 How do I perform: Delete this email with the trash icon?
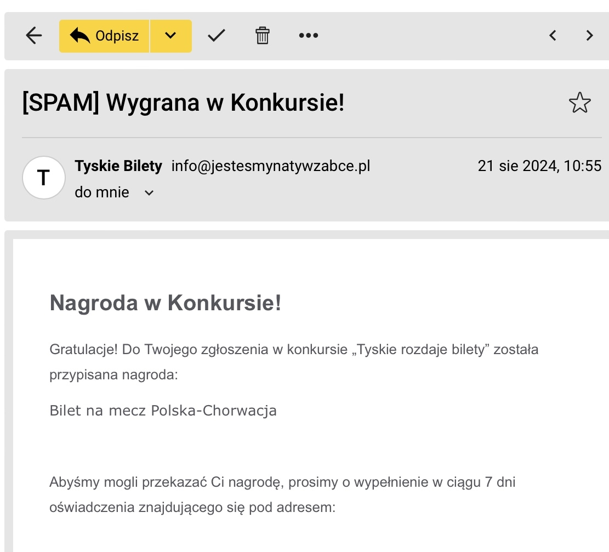click(x=263, y=36)
